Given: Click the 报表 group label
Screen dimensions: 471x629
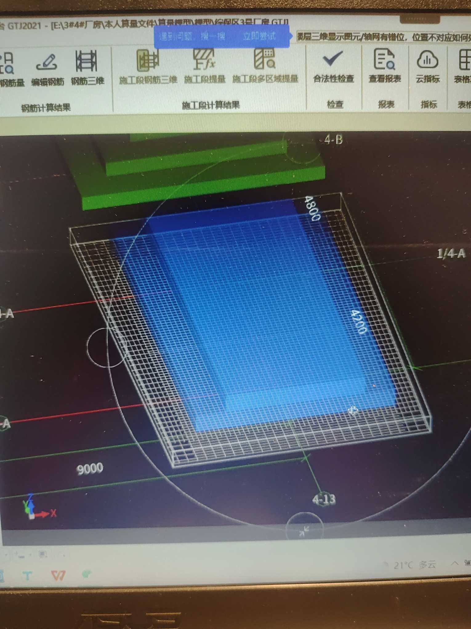Looking at the screenshot, I should pyautogui.click(x=386, y=105).
